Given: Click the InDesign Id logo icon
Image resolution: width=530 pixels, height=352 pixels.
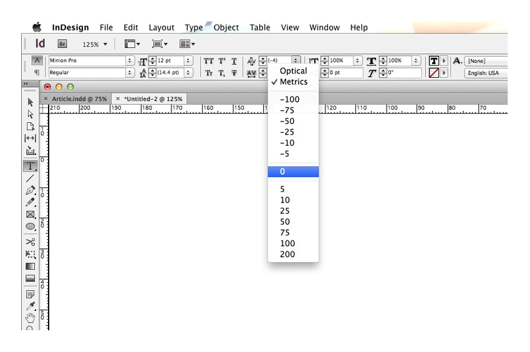Looking at the screenshot, I should [x=41, y=43].
